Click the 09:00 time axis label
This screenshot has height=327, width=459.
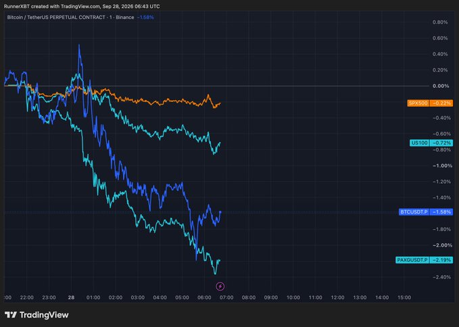tap(271, 297)
